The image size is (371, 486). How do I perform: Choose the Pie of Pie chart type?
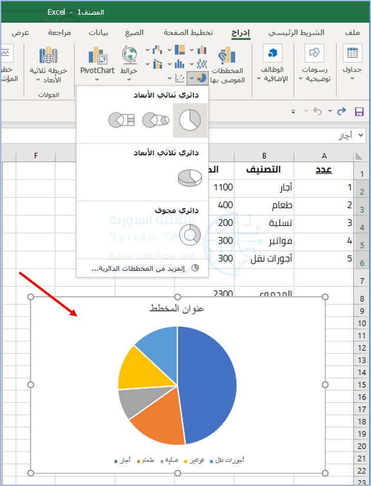coord(156,120)
